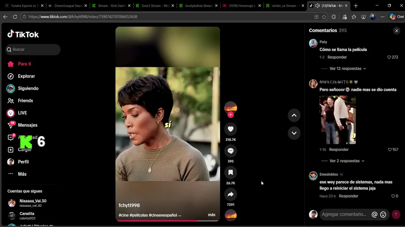The height and width of the screenshot is (227, 405).
Task: Switch to Homenaje YouTube tab
Action: (x=242, y=6)
